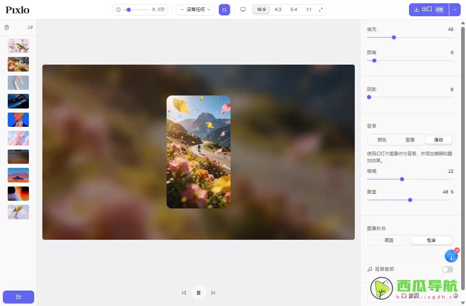Select 1:1 aspect ratio
Screen dimensions: 466x306
coord(309,10)
